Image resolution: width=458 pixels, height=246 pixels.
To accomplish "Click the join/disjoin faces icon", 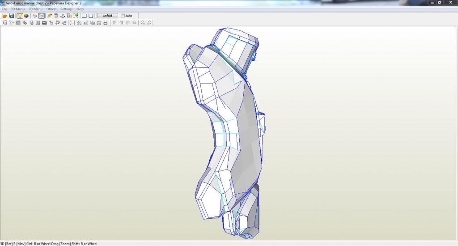I will (x=18, y=23).
